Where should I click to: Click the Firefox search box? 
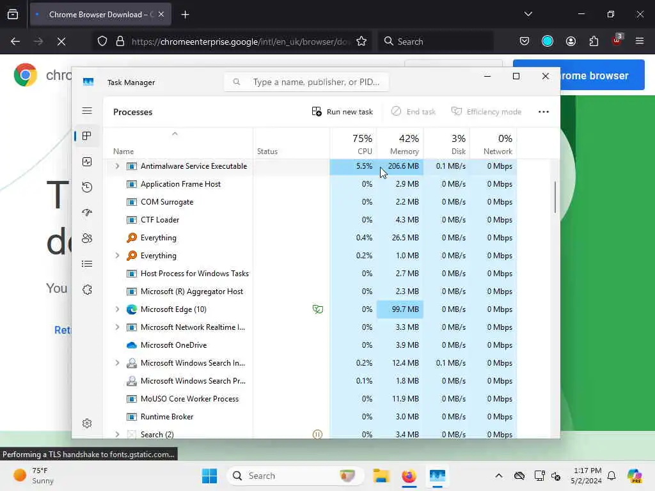coord(435,42)
